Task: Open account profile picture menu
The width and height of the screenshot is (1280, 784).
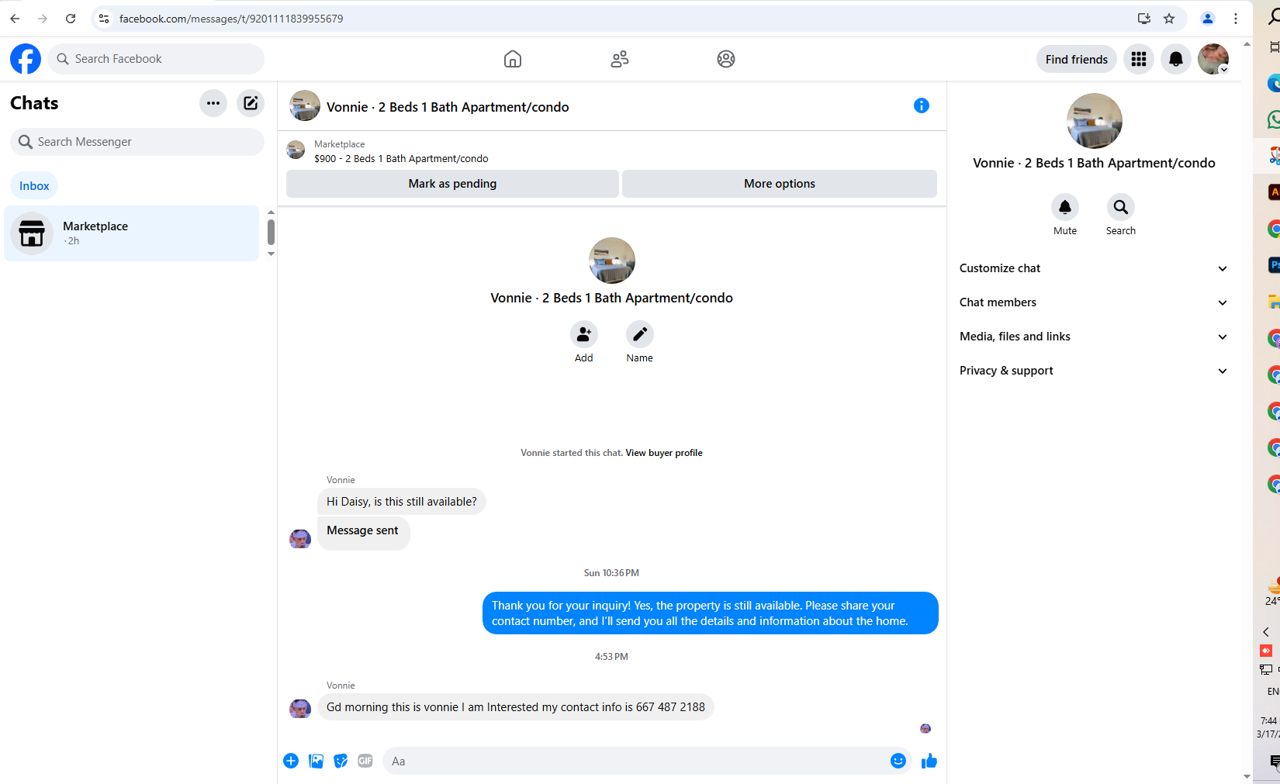Action: click(1213, 59)
